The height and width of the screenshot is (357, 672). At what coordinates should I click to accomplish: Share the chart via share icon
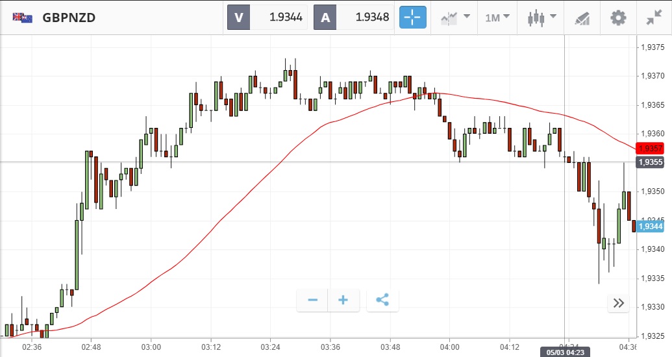coord(382,301)
